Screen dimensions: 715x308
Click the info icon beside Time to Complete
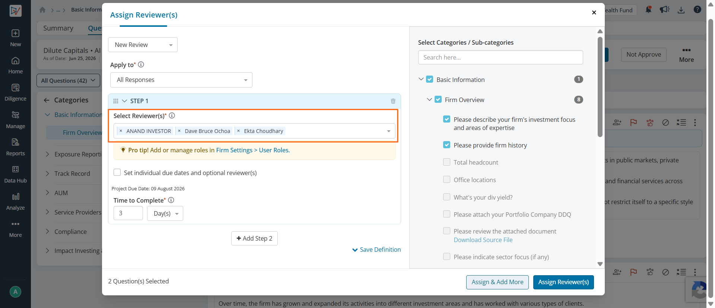171,200
